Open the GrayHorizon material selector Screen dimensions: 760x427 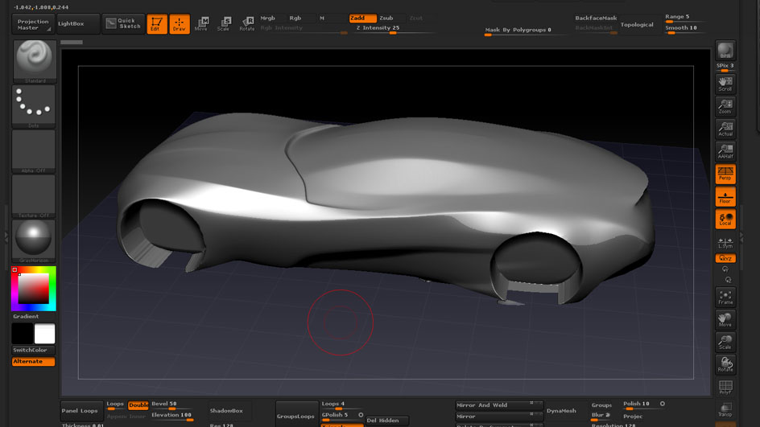(x=34, y=240)
